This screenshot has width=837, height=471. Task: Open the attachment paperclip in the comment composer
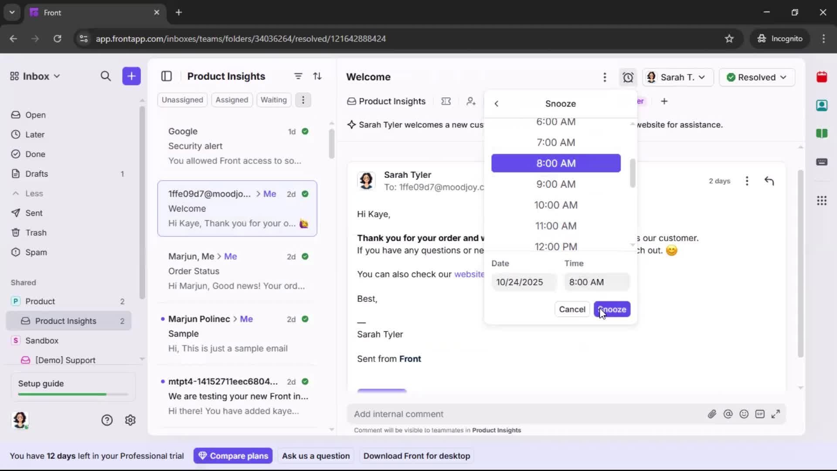tap(712, 414)
